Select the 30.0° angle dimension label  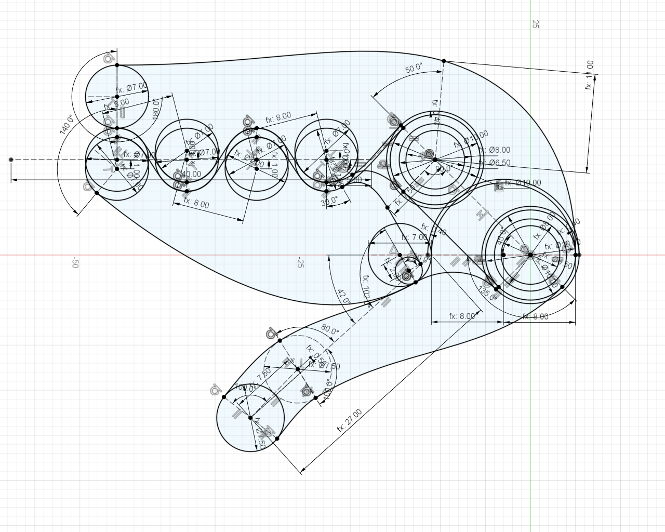(329, 201)
